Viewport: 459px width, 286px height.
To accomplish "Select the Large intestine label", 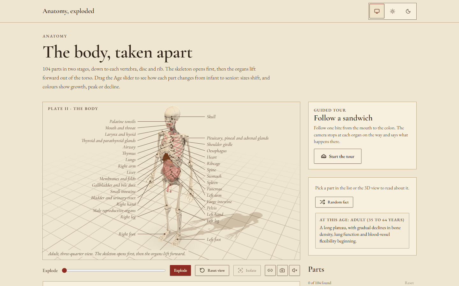I will 219,202.
